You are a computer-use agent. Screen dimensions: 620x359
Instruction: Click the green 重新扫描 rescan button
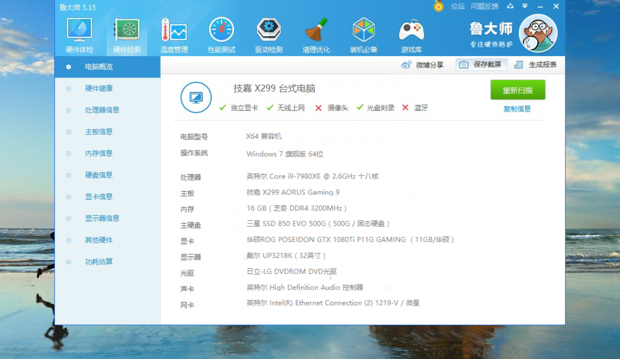tap(518, 90)
